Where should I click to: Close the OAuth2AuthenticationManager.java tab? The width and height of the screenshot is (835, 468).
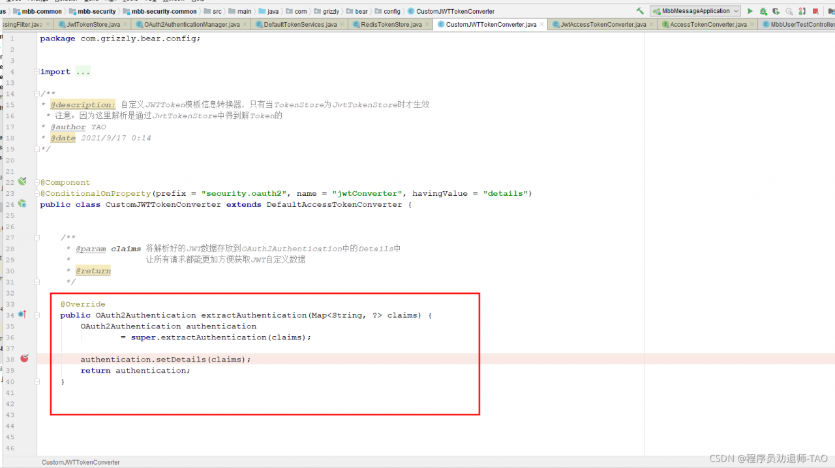[245, 24]
